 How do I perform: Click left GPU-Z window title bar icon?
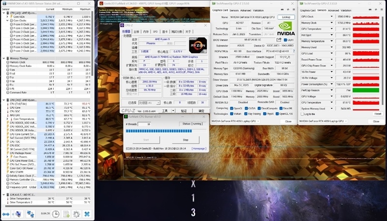[213, 3]
